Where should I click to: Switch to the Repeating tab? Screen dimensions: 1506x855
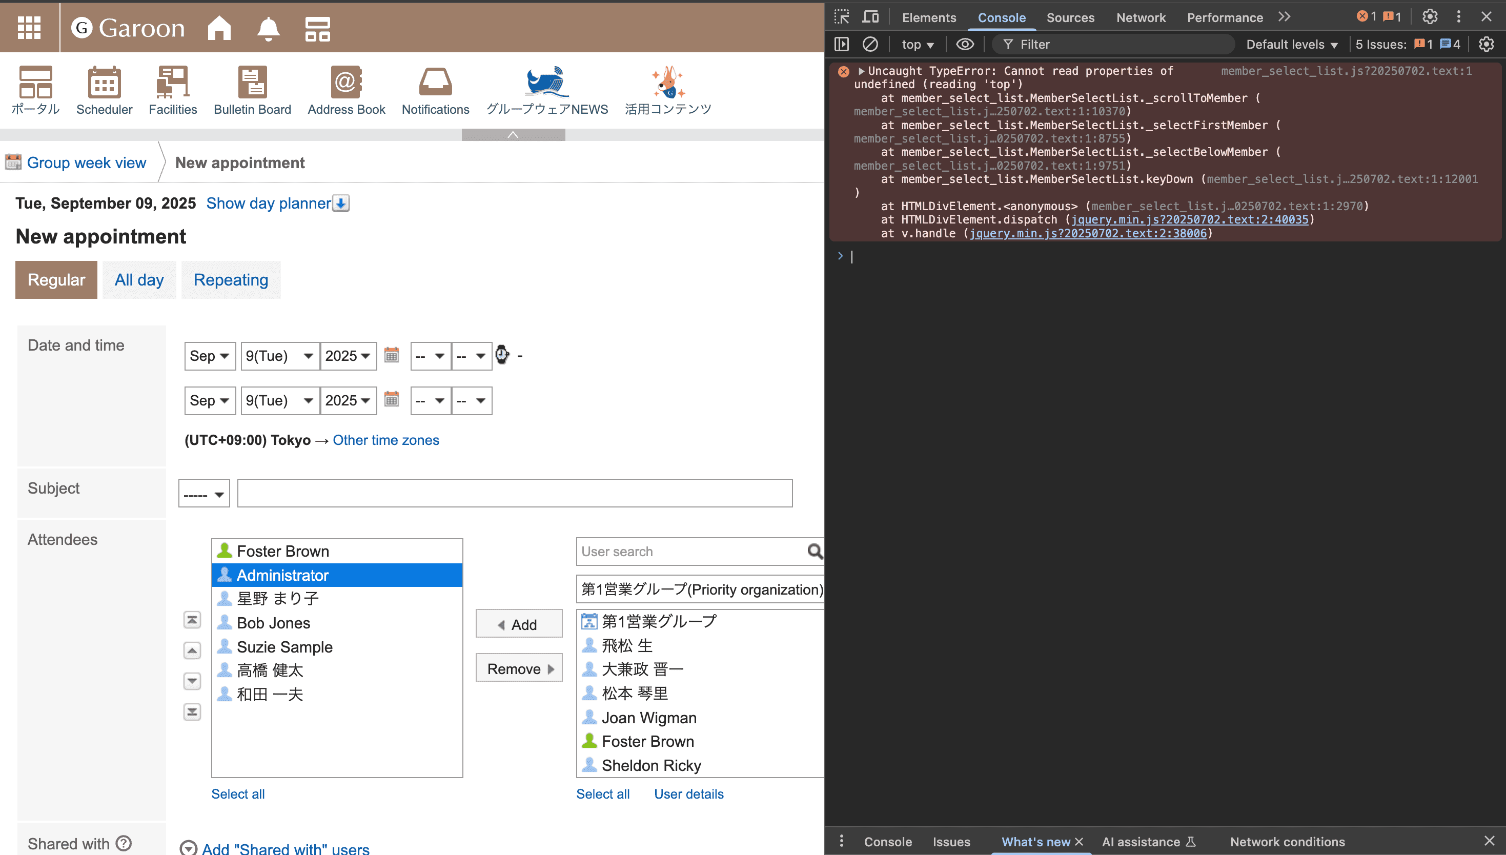(x=231, y=279)
